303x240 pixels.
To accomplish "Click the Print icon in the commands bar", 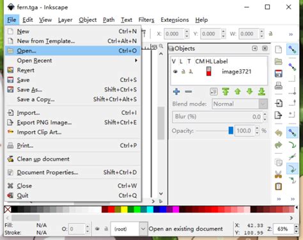I will [x=279, y=86].
